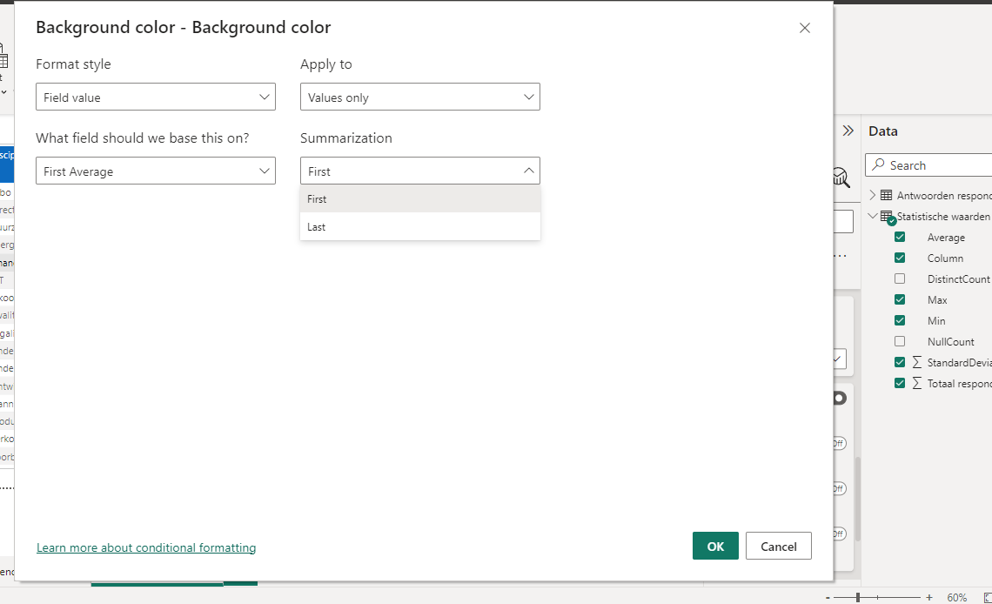Cancel the conditional formatting dialog
992x604 pixels.
[x=778, y=546]
